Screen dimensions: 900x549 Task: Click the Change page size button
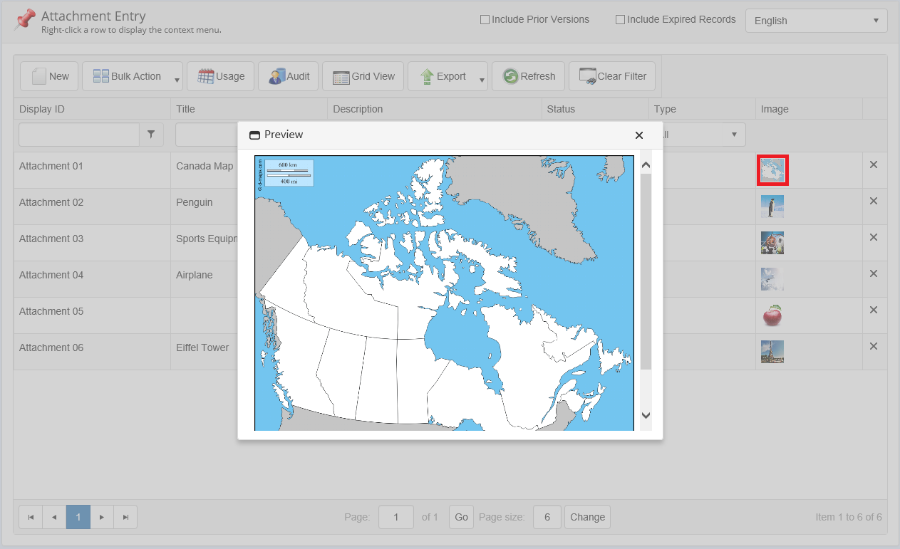[587, 517]
